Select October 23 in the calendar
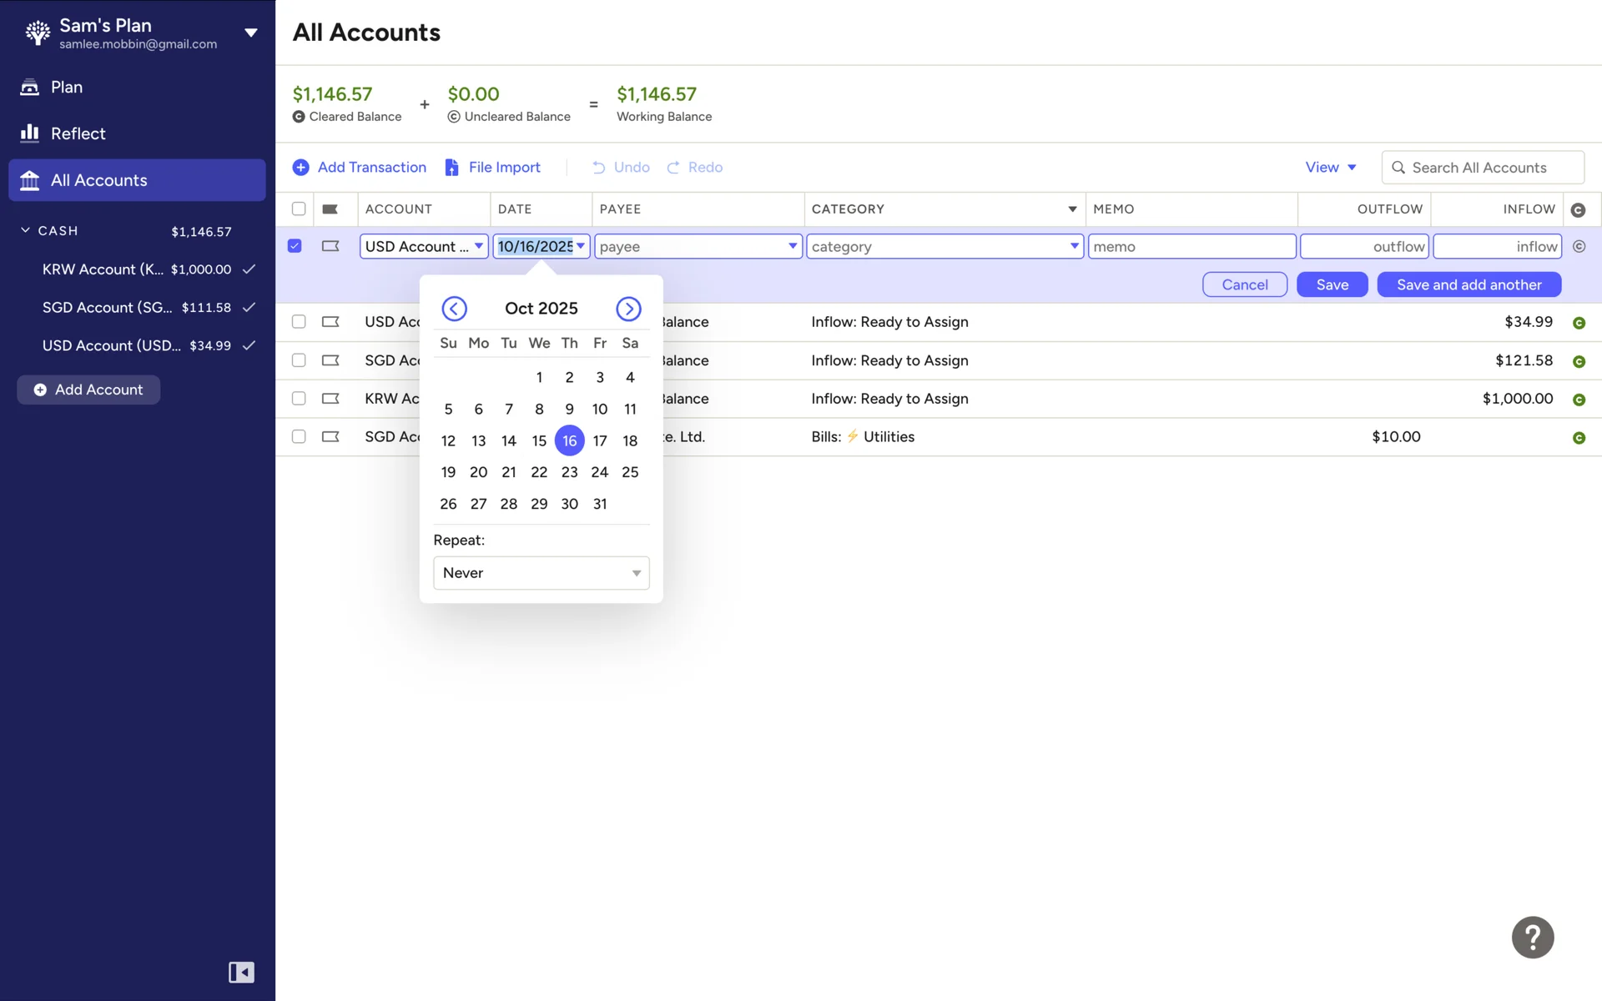This screenshot has width=1602, height=1001. (x=569, y=472)
